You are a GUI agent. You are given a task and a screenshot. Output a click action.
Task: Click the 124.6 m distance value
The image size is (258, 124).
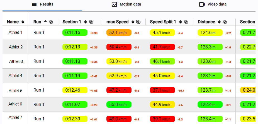click(210, 32)
